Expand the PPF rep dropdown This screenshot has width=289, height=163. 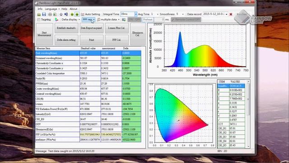coord(94,19)
